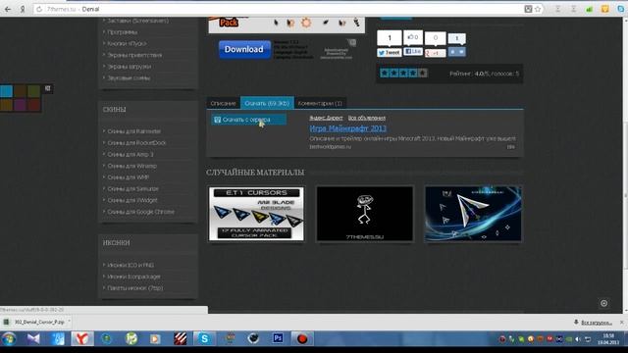Viewport: 628px width, 353px height.
Task: Open Скины для XWidget link
Action: coord(132,200)
